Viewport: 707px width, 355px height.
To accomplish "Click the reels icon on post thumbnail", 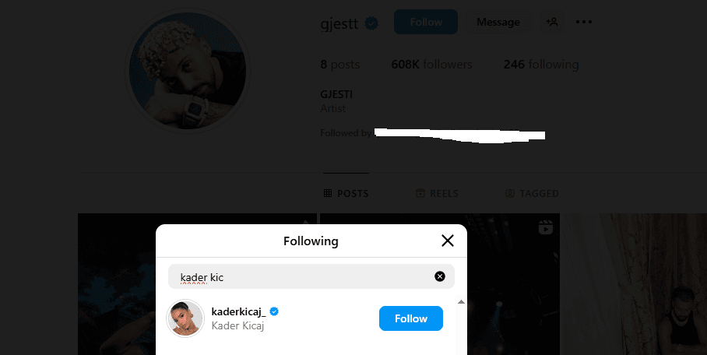I will (x=545, y=227).
